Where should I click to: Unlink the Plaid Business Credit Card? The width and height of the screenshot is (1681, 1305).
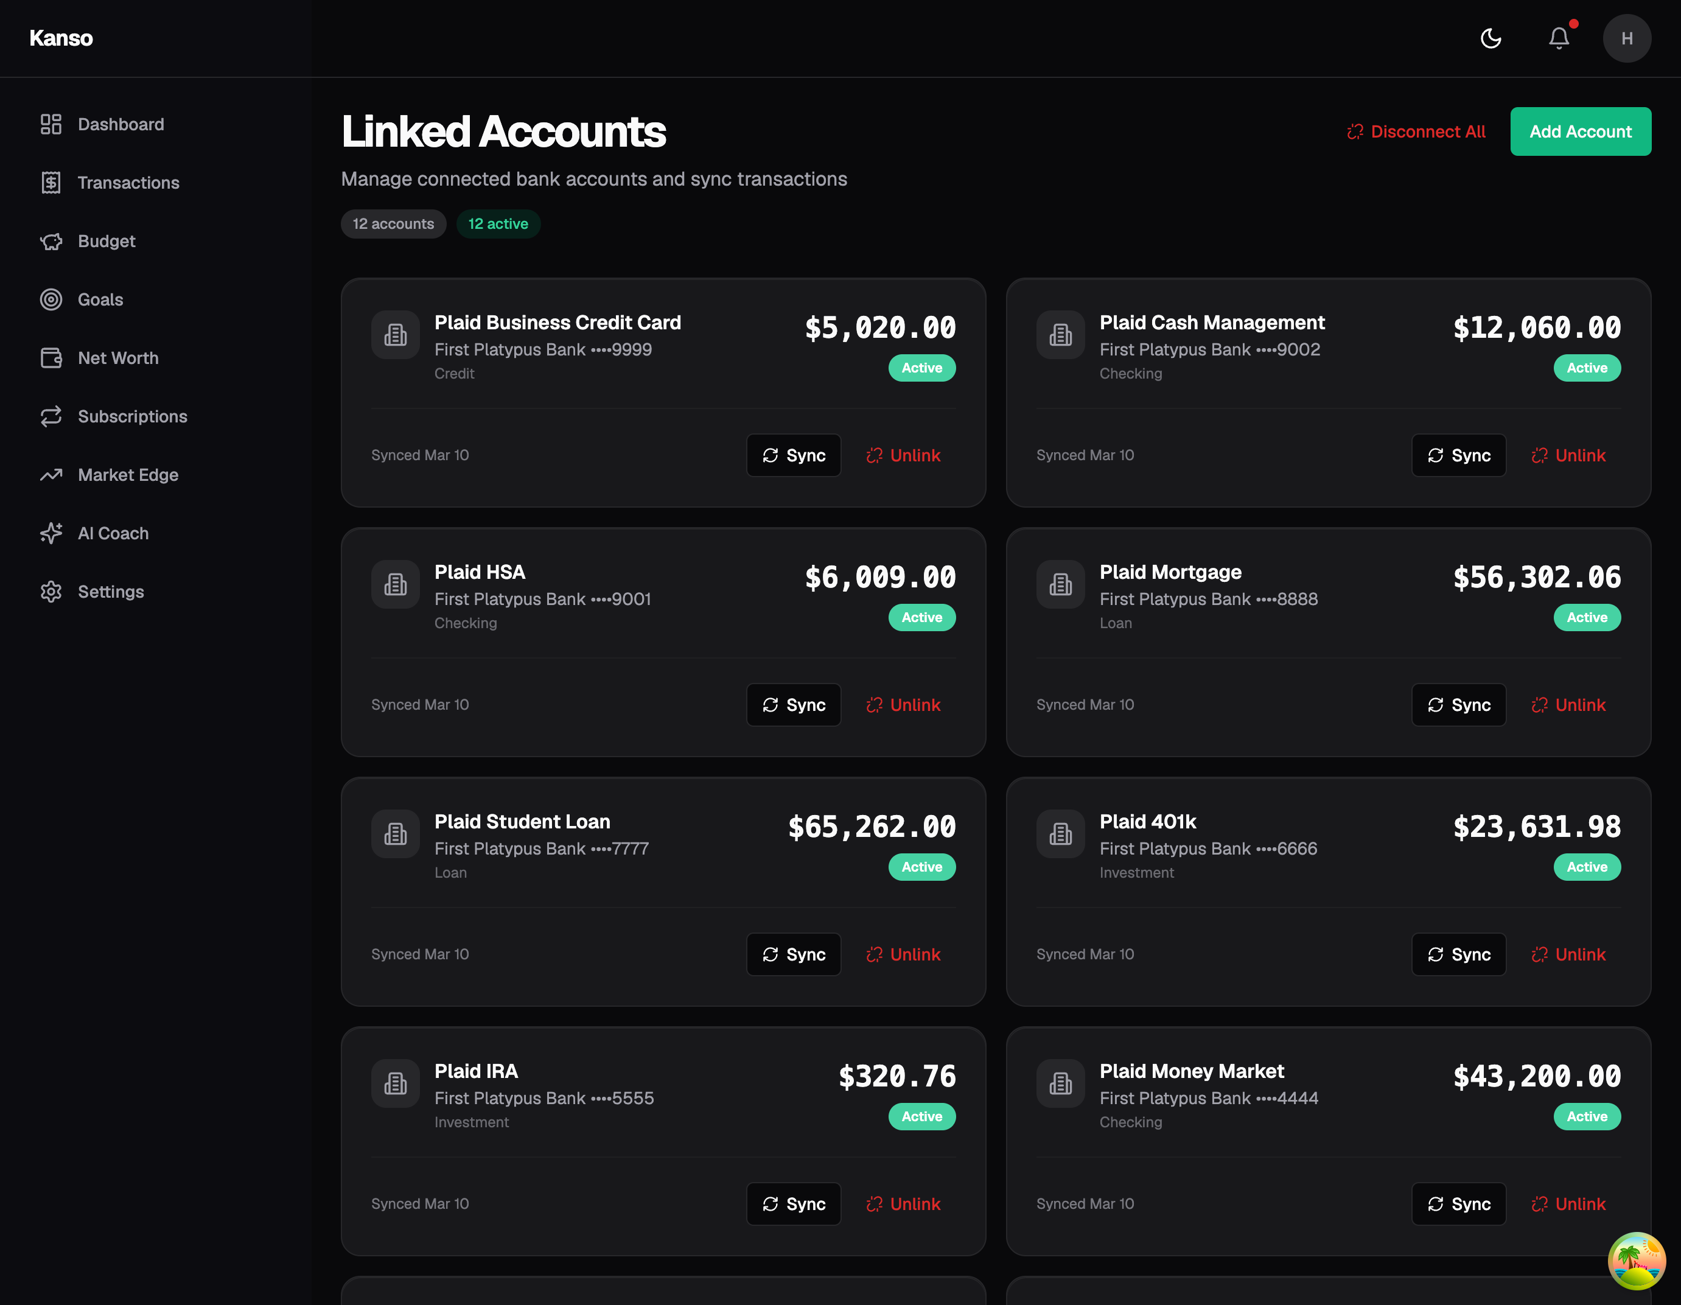coord(904,455)
